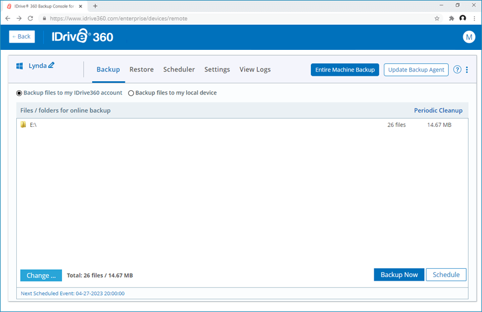This screenshot has height=312, width=482.
Task: Bookmark this page with the star icon
Action: click(x=437, y=19)
